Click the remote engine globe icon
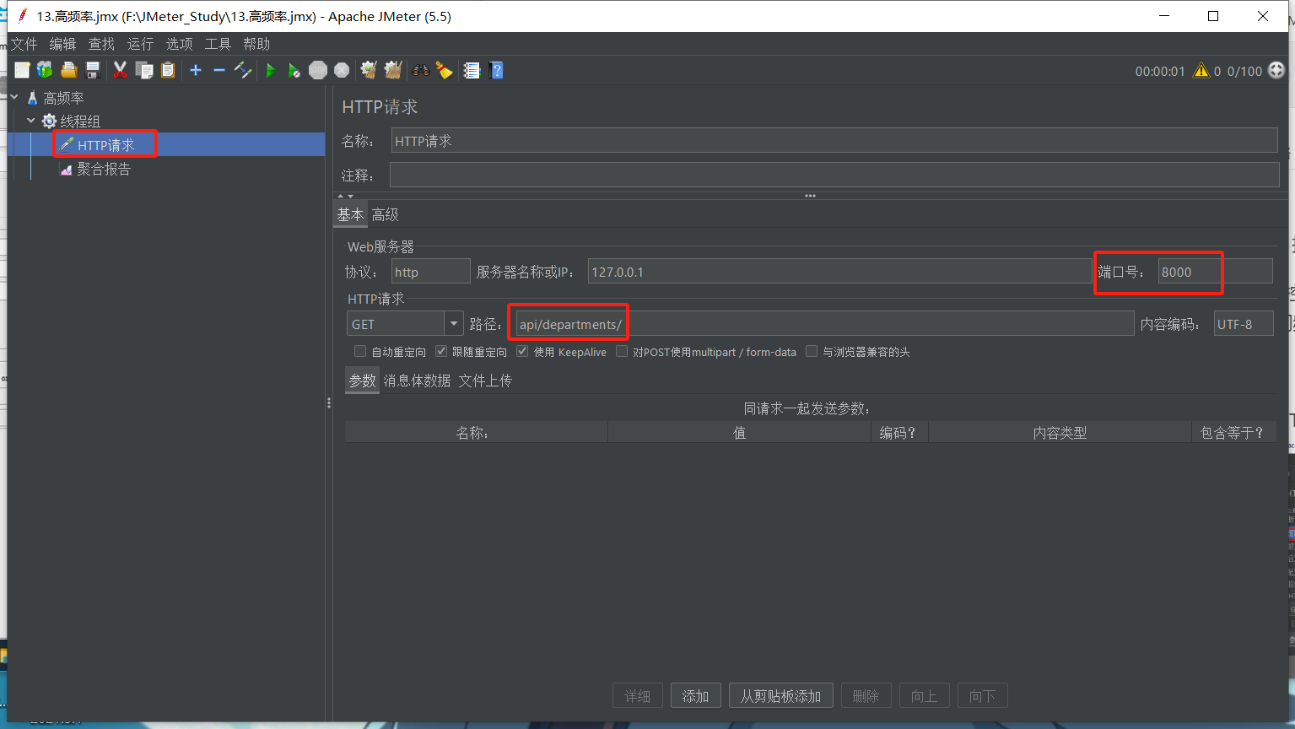 click(1276, 71)
